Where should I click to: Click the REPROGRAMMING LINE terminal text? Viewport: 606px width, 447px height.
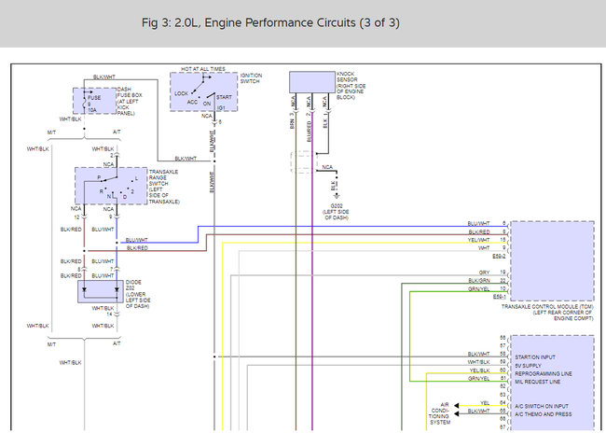tap(544, 373)
